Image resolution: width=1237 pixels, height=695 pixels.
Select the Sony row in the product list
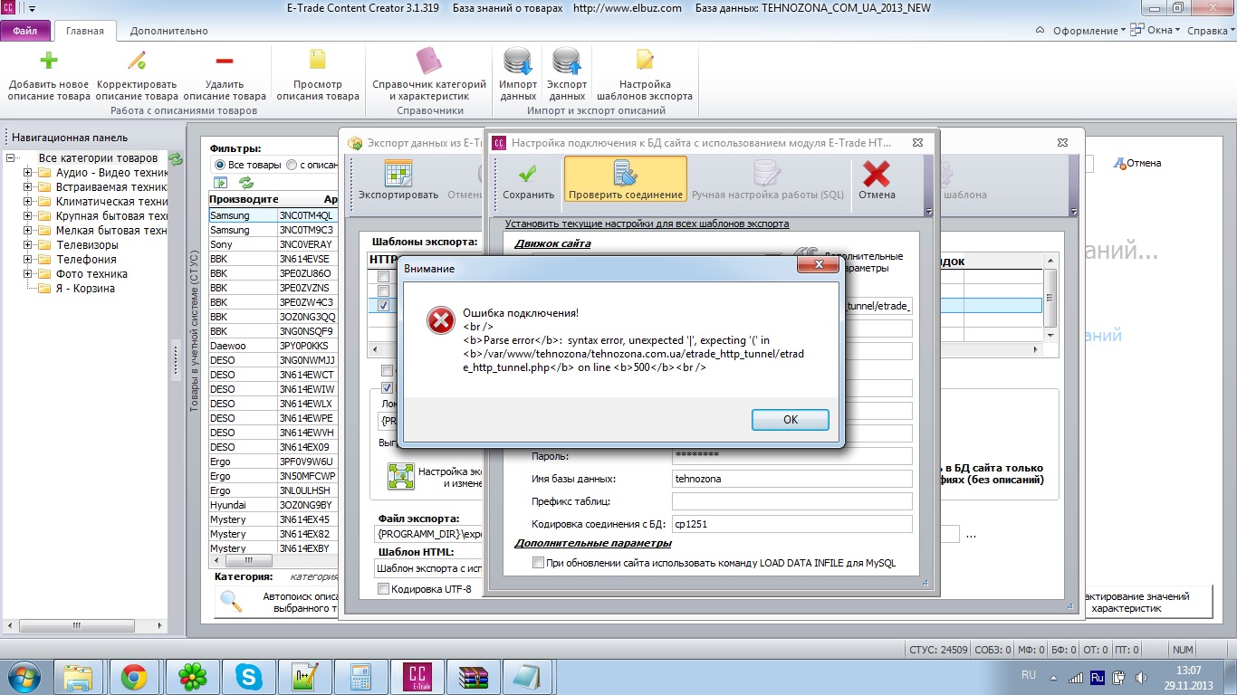(273, 244)
